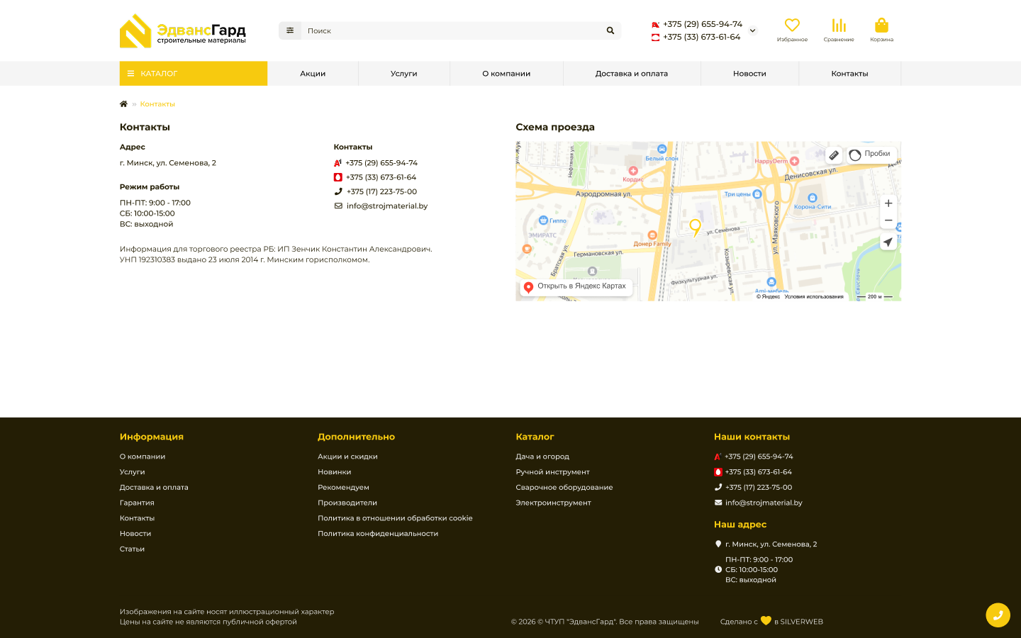The height and width of the screenshot is (638, 1021).
Task: Go to Доставка и оплата page
Action: 631,74
